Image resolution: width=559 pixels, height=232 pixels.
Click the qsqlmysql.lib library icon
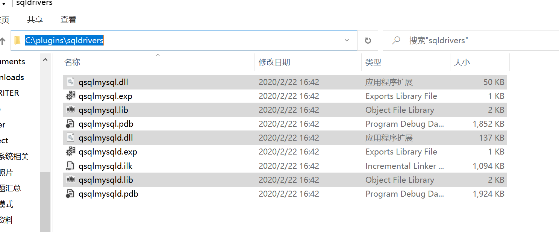tap(70, 110)
